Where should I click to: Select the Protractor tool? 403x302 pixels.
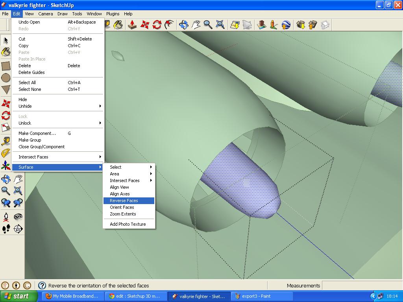tap(6, 153)
